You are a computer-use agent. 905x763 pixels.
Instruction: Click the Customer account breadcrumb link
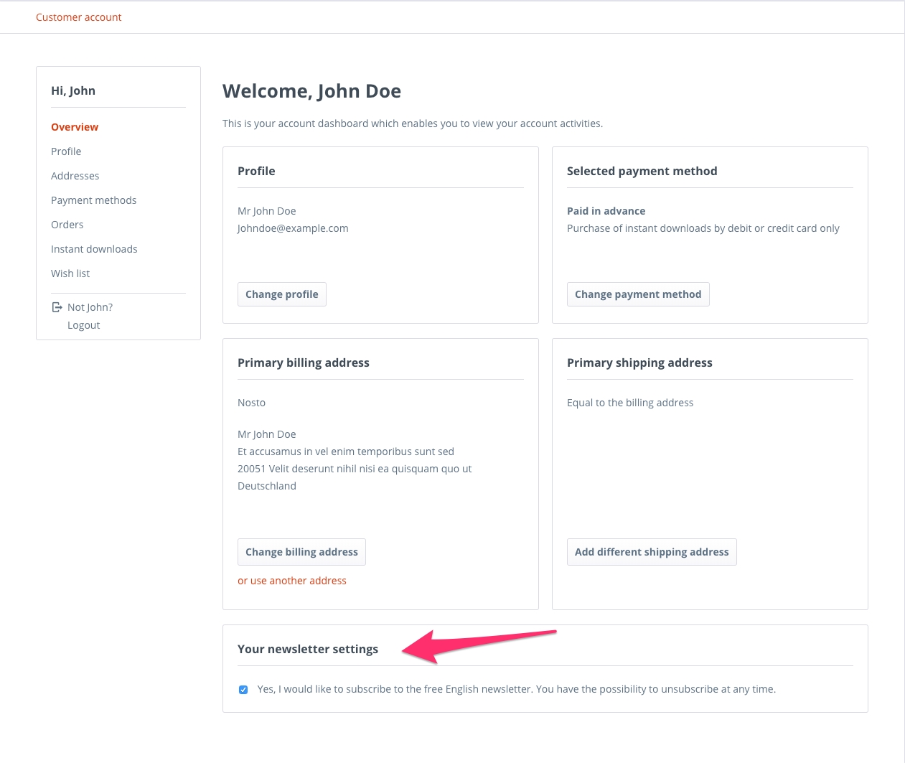[x=79, y=17]
